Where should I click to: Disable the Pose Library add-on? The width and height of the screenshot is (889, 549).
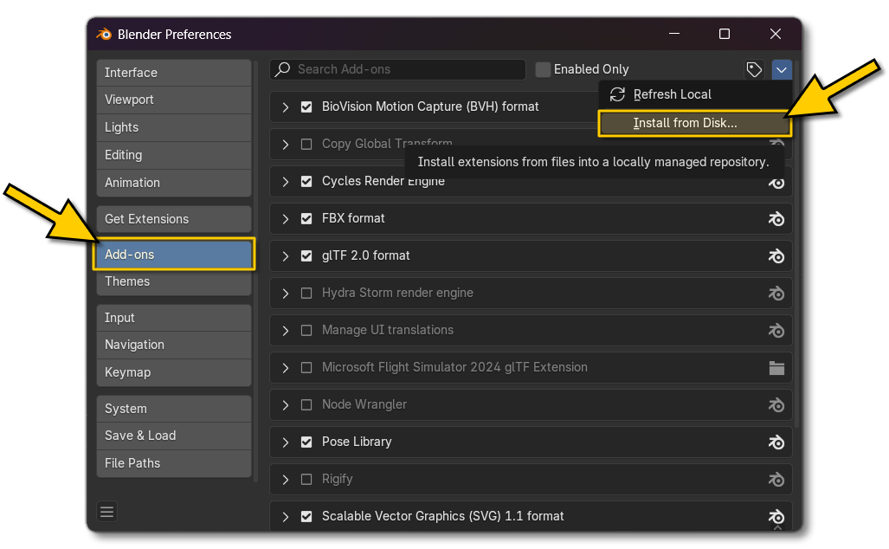point(306,442)
